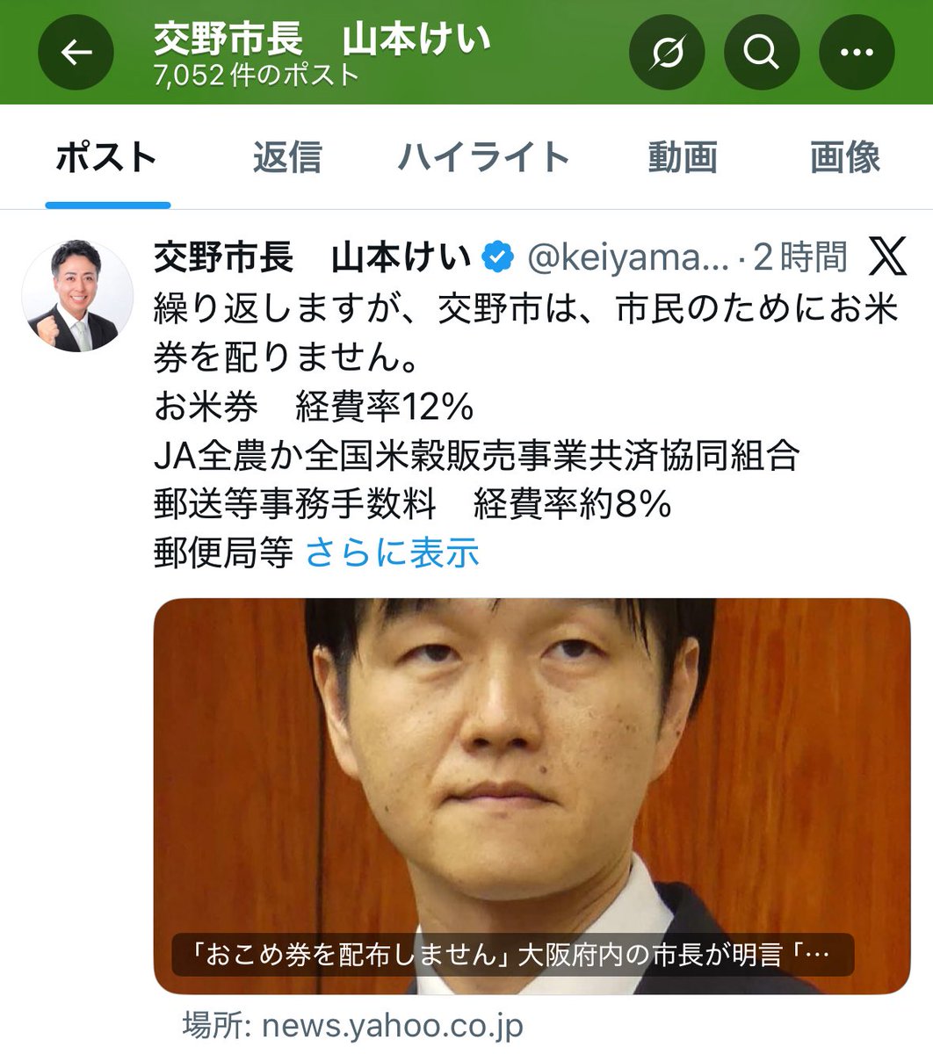Viewport: 933px width, 1054px height.
Task: Open the Grok slash-circle icon in header
Action: click(667, 53)
